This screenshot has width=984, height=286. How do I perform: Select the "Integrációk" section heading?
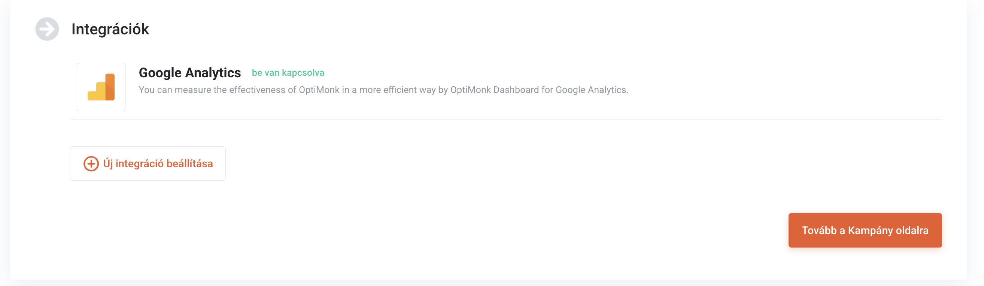(x=110, y=29)
